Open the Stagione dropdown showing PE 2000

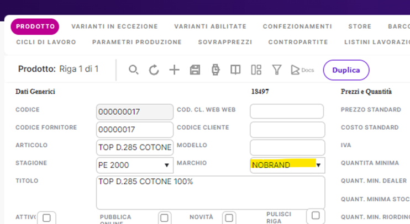tap(135, 166)
